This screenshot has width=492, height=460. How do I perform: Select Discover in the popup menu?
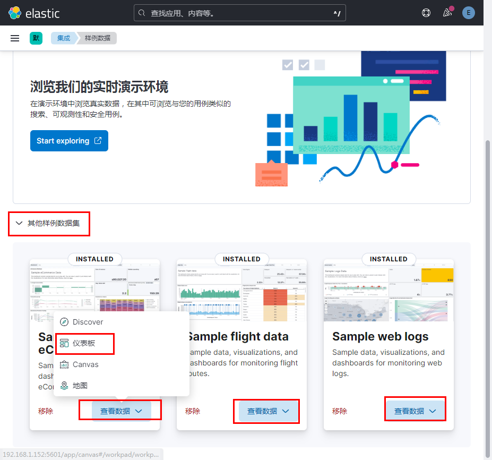[x=121, y=322]
